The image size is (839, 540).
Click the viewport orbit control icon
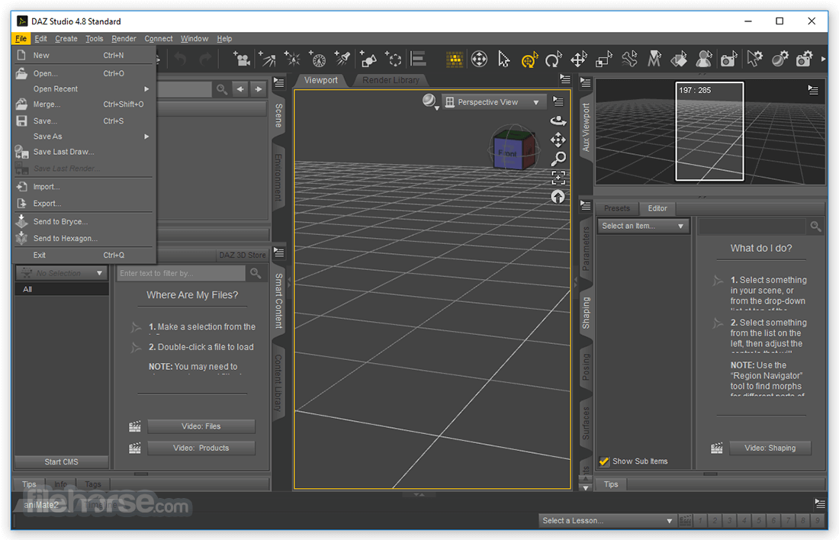(x=558, y=121)
